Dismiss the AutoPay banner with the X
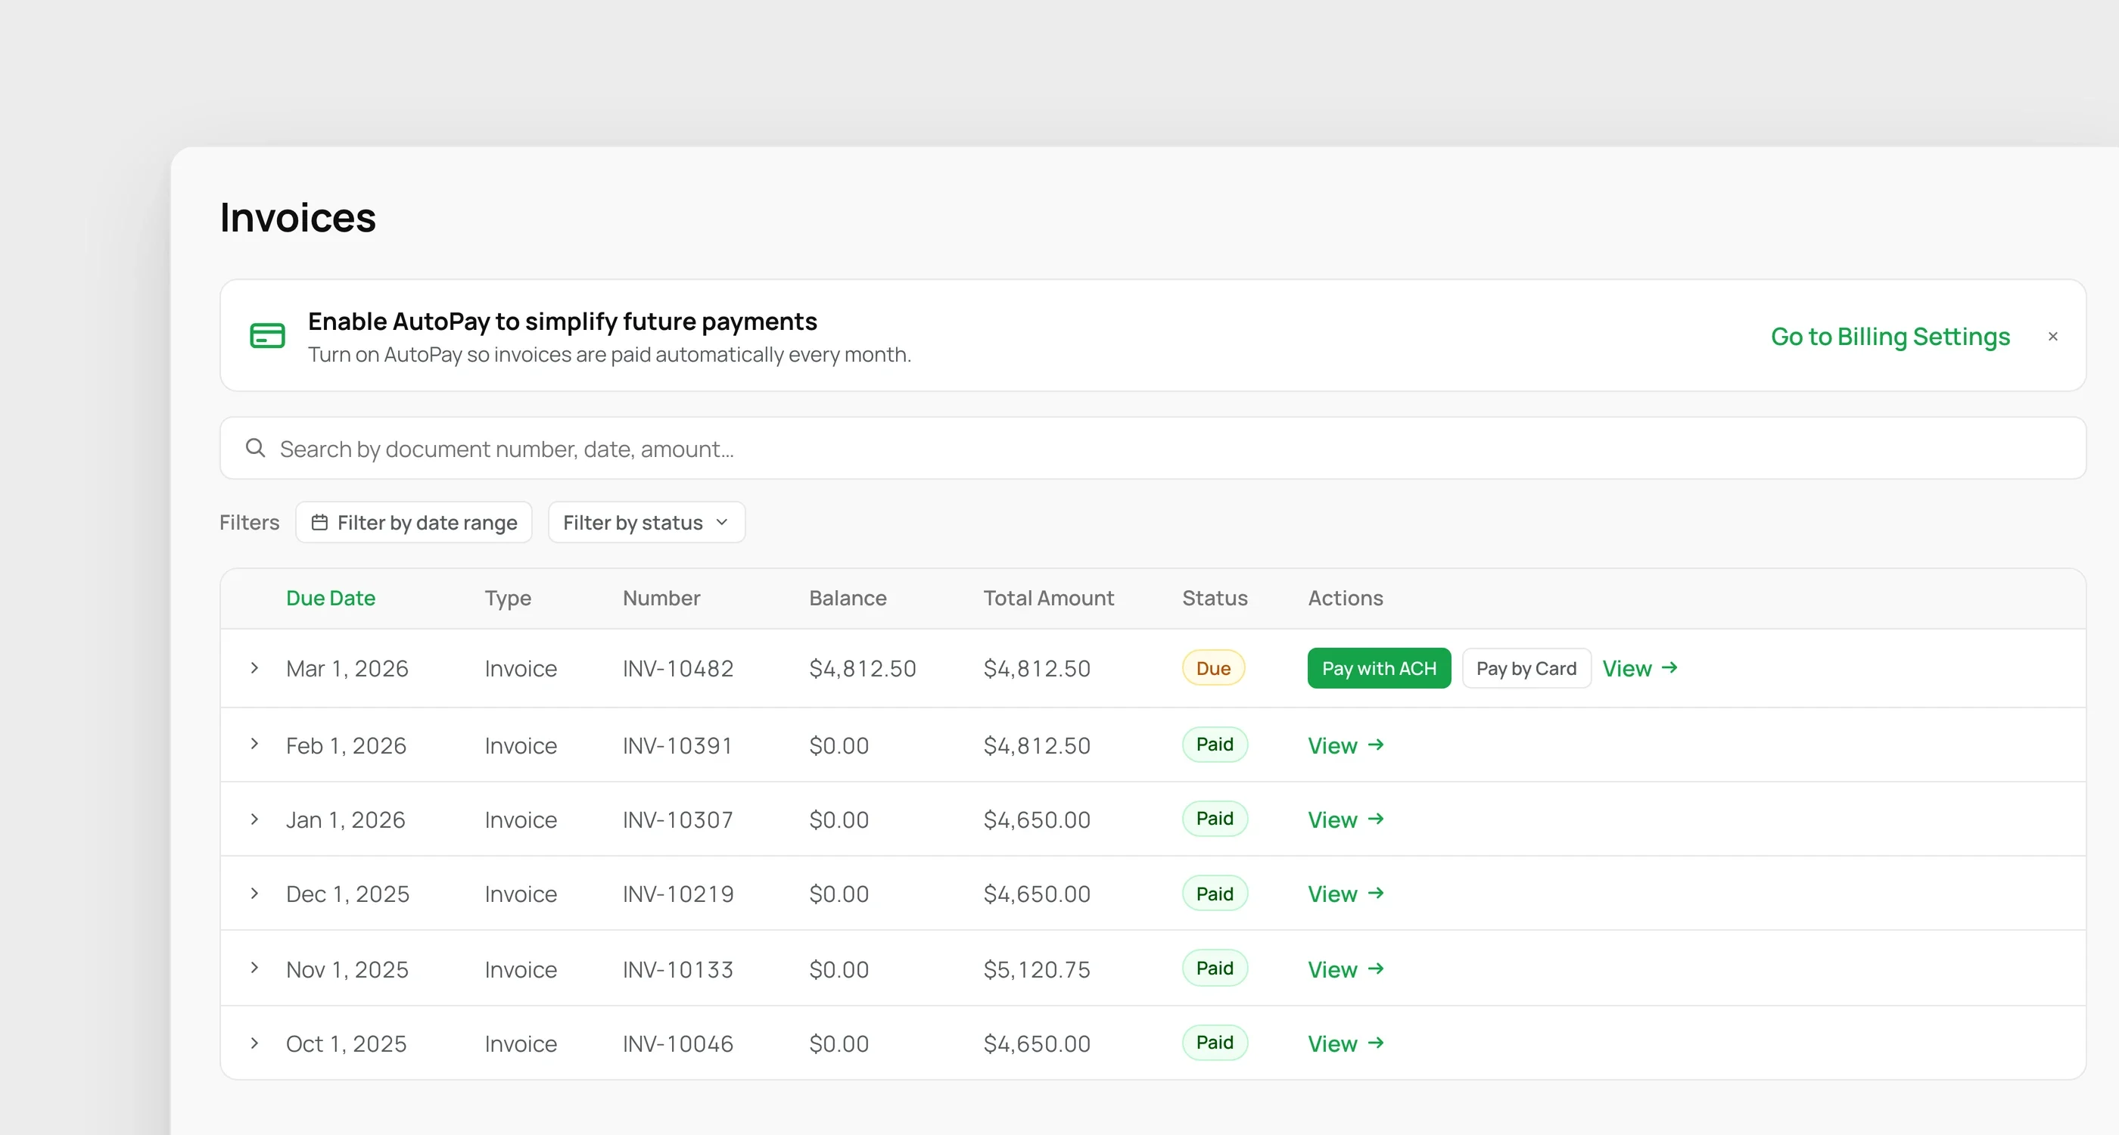 click(2052, 337)
